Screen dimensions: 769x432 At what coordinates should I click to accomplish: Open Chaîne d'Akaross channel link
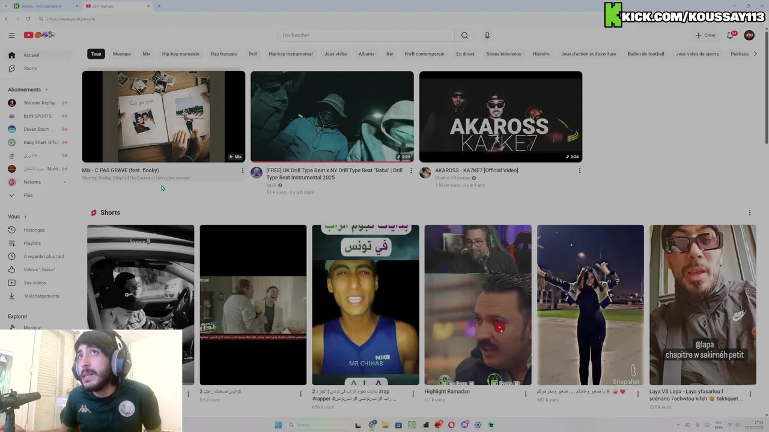pos(452,178)
